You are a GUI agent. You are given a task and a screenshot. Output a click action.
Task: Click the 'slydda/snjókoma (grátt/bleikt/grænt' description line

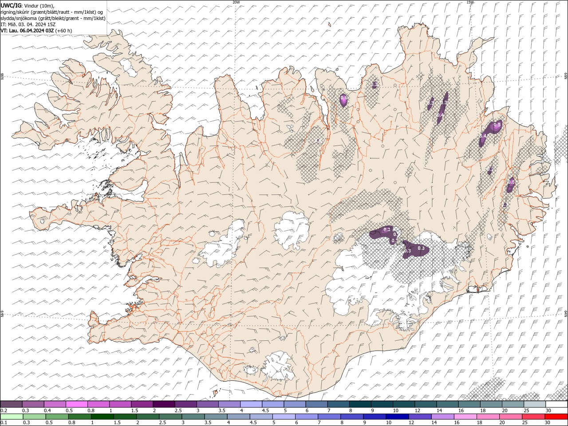(53, 18)
